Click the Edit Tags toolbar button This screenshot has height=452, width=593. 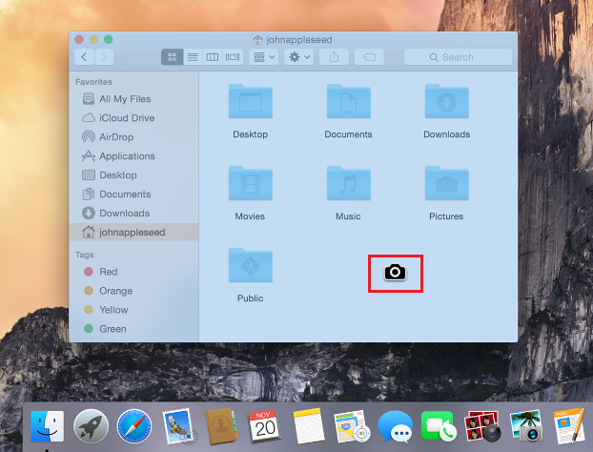tap(369, 57)
